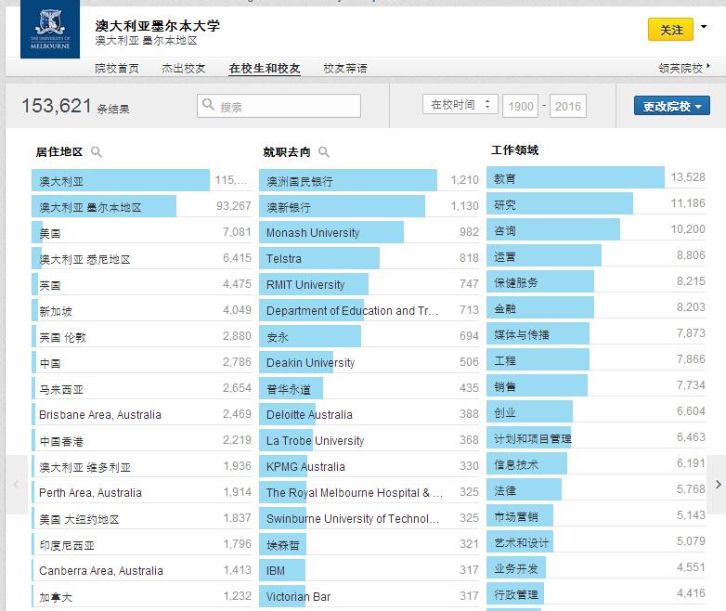Filter by employer Victorian Bar
The image size is (726, 611).
pos(369,596)
